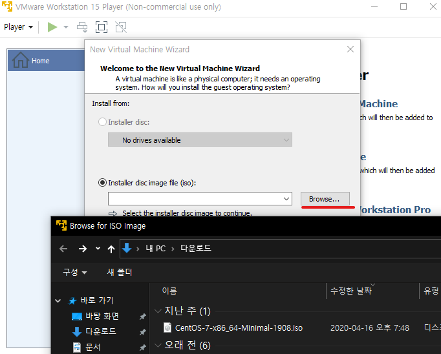Click into the ISO image path field
The height and width of the screenshot is (354, 441).
pyautogui.click(x=195, y=199)
